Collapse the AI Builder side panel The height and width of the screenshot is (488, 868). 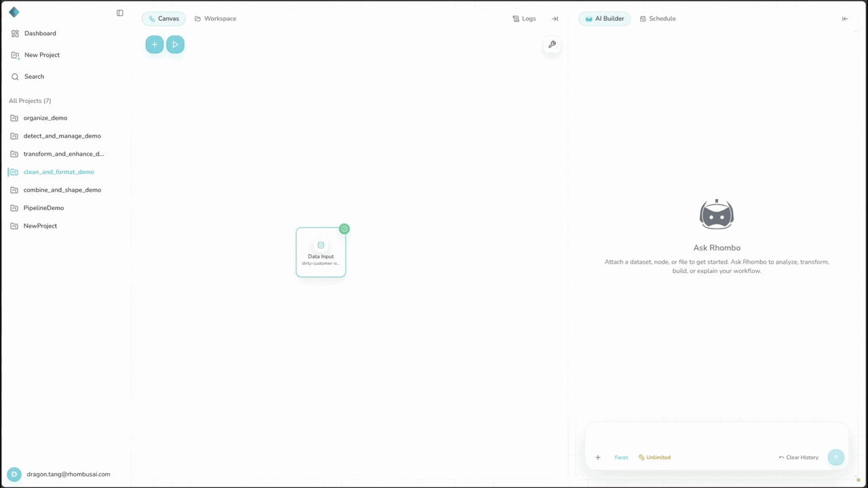(845, 19)
